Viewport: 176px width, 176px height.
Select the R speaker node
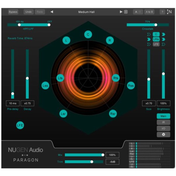(x=110, y=40)
